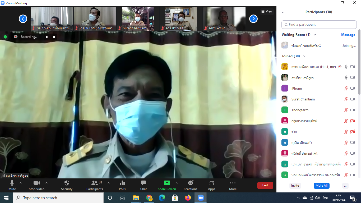361x203 pixels.
Task: Open the Apps button
Action: point(211,185)
